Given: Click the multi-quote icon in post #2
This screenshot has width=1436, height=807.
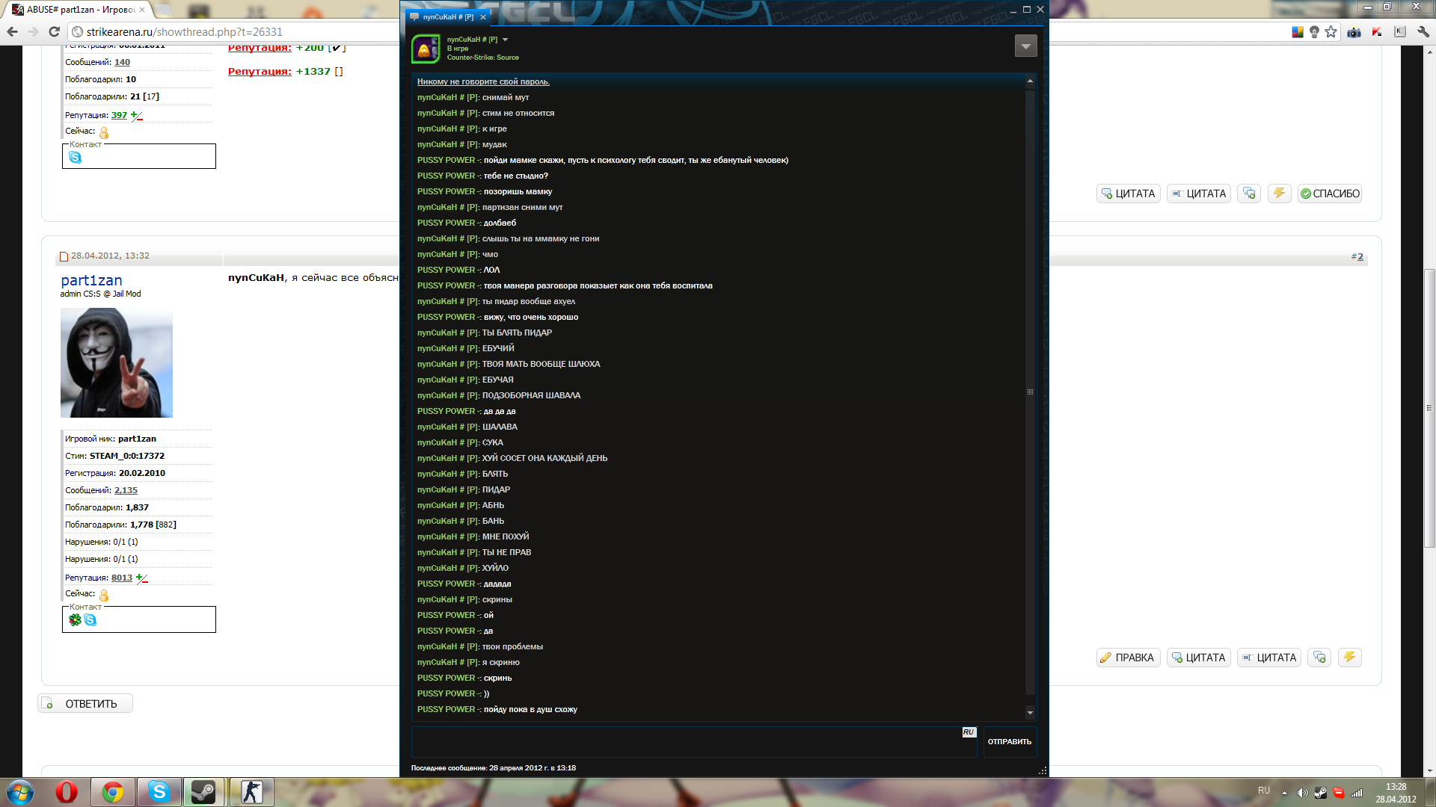Looking at the screenshot, I should click(1319, 658).
